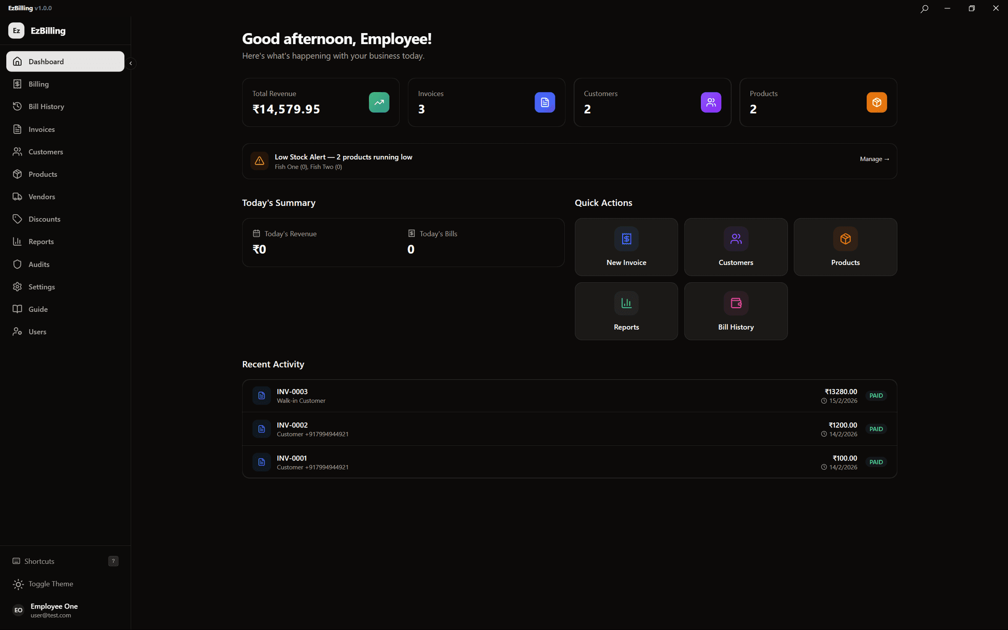Open the Shortcuts help button
Image resolution: width=1008 pixels, height=630 pixels.
coord(113,561)
